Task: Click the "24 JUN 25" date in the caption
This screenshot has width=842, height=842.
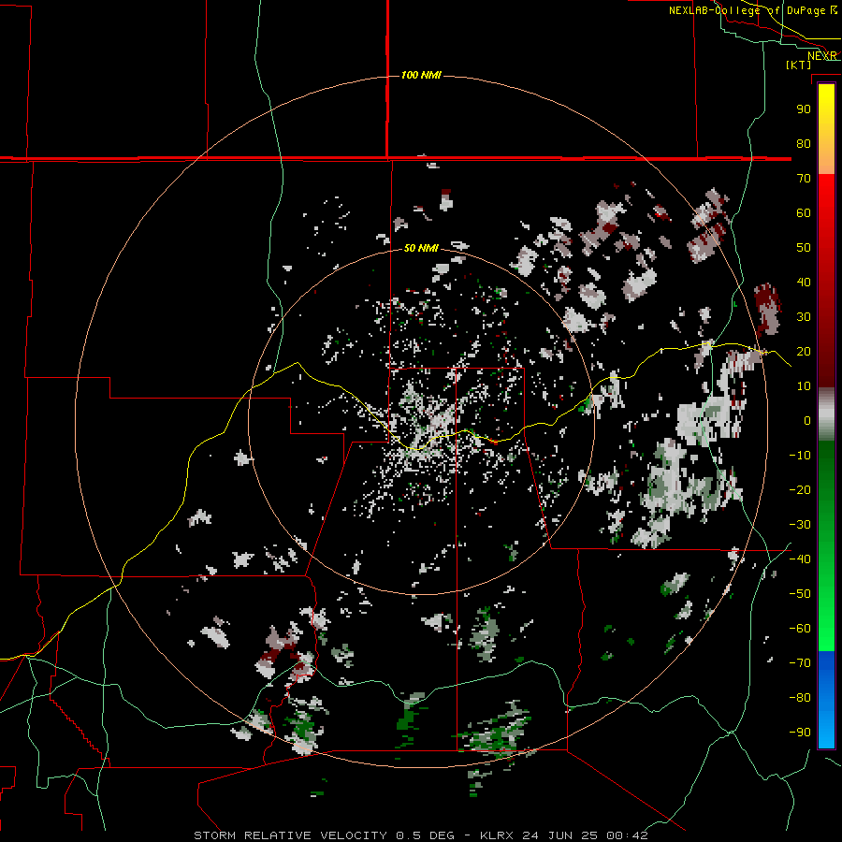Action: coord(560,835)
